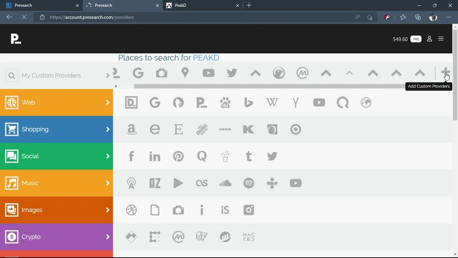Click the My Custom Providers search field
458x258 pixels.
click(x=57, y=76)
